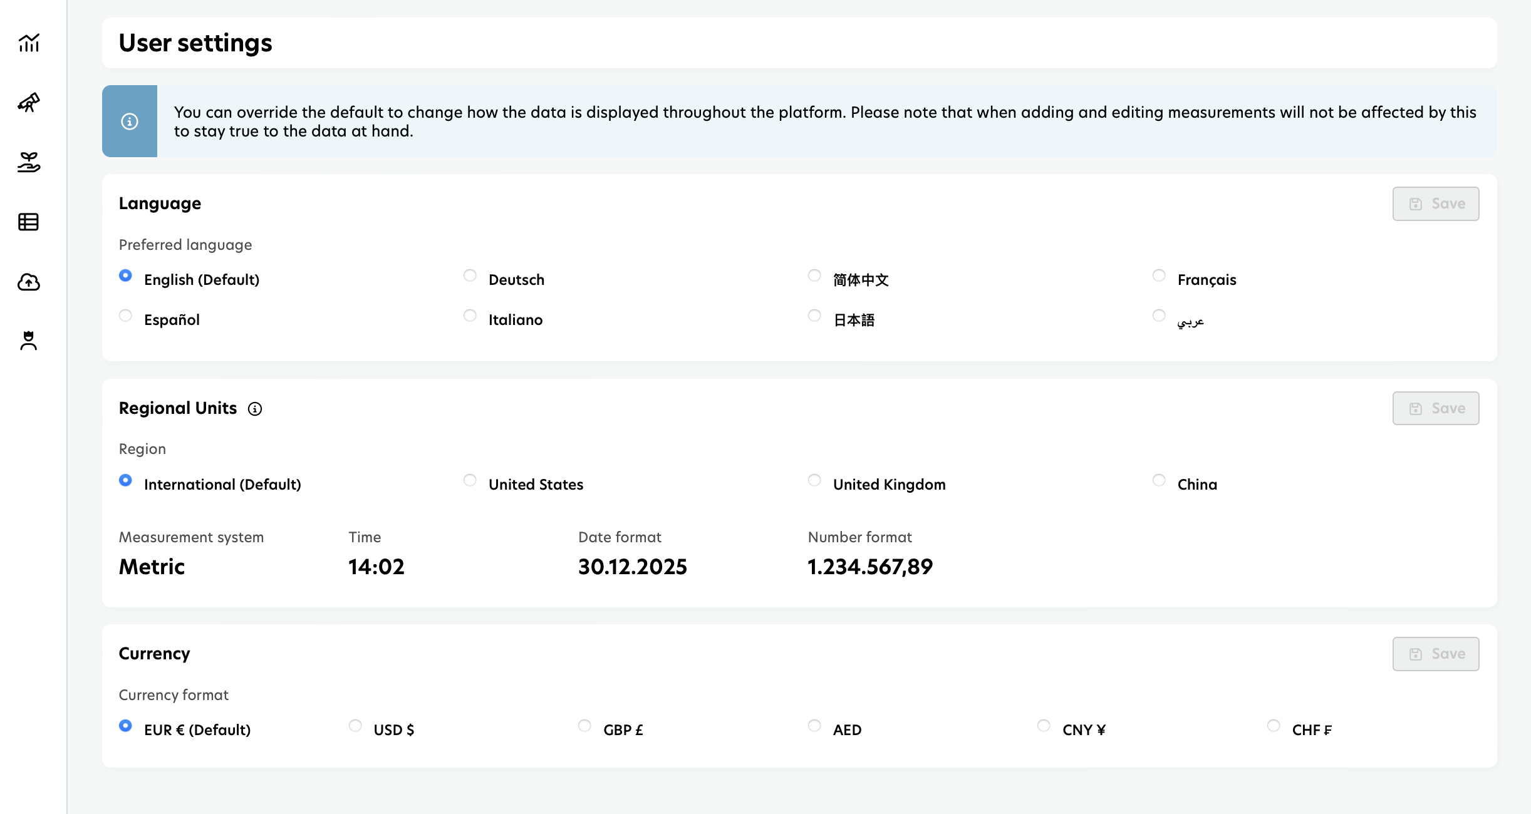Open the data table sidebar icon
Screen dimensions: 1531x814
[x=29, y=222]
